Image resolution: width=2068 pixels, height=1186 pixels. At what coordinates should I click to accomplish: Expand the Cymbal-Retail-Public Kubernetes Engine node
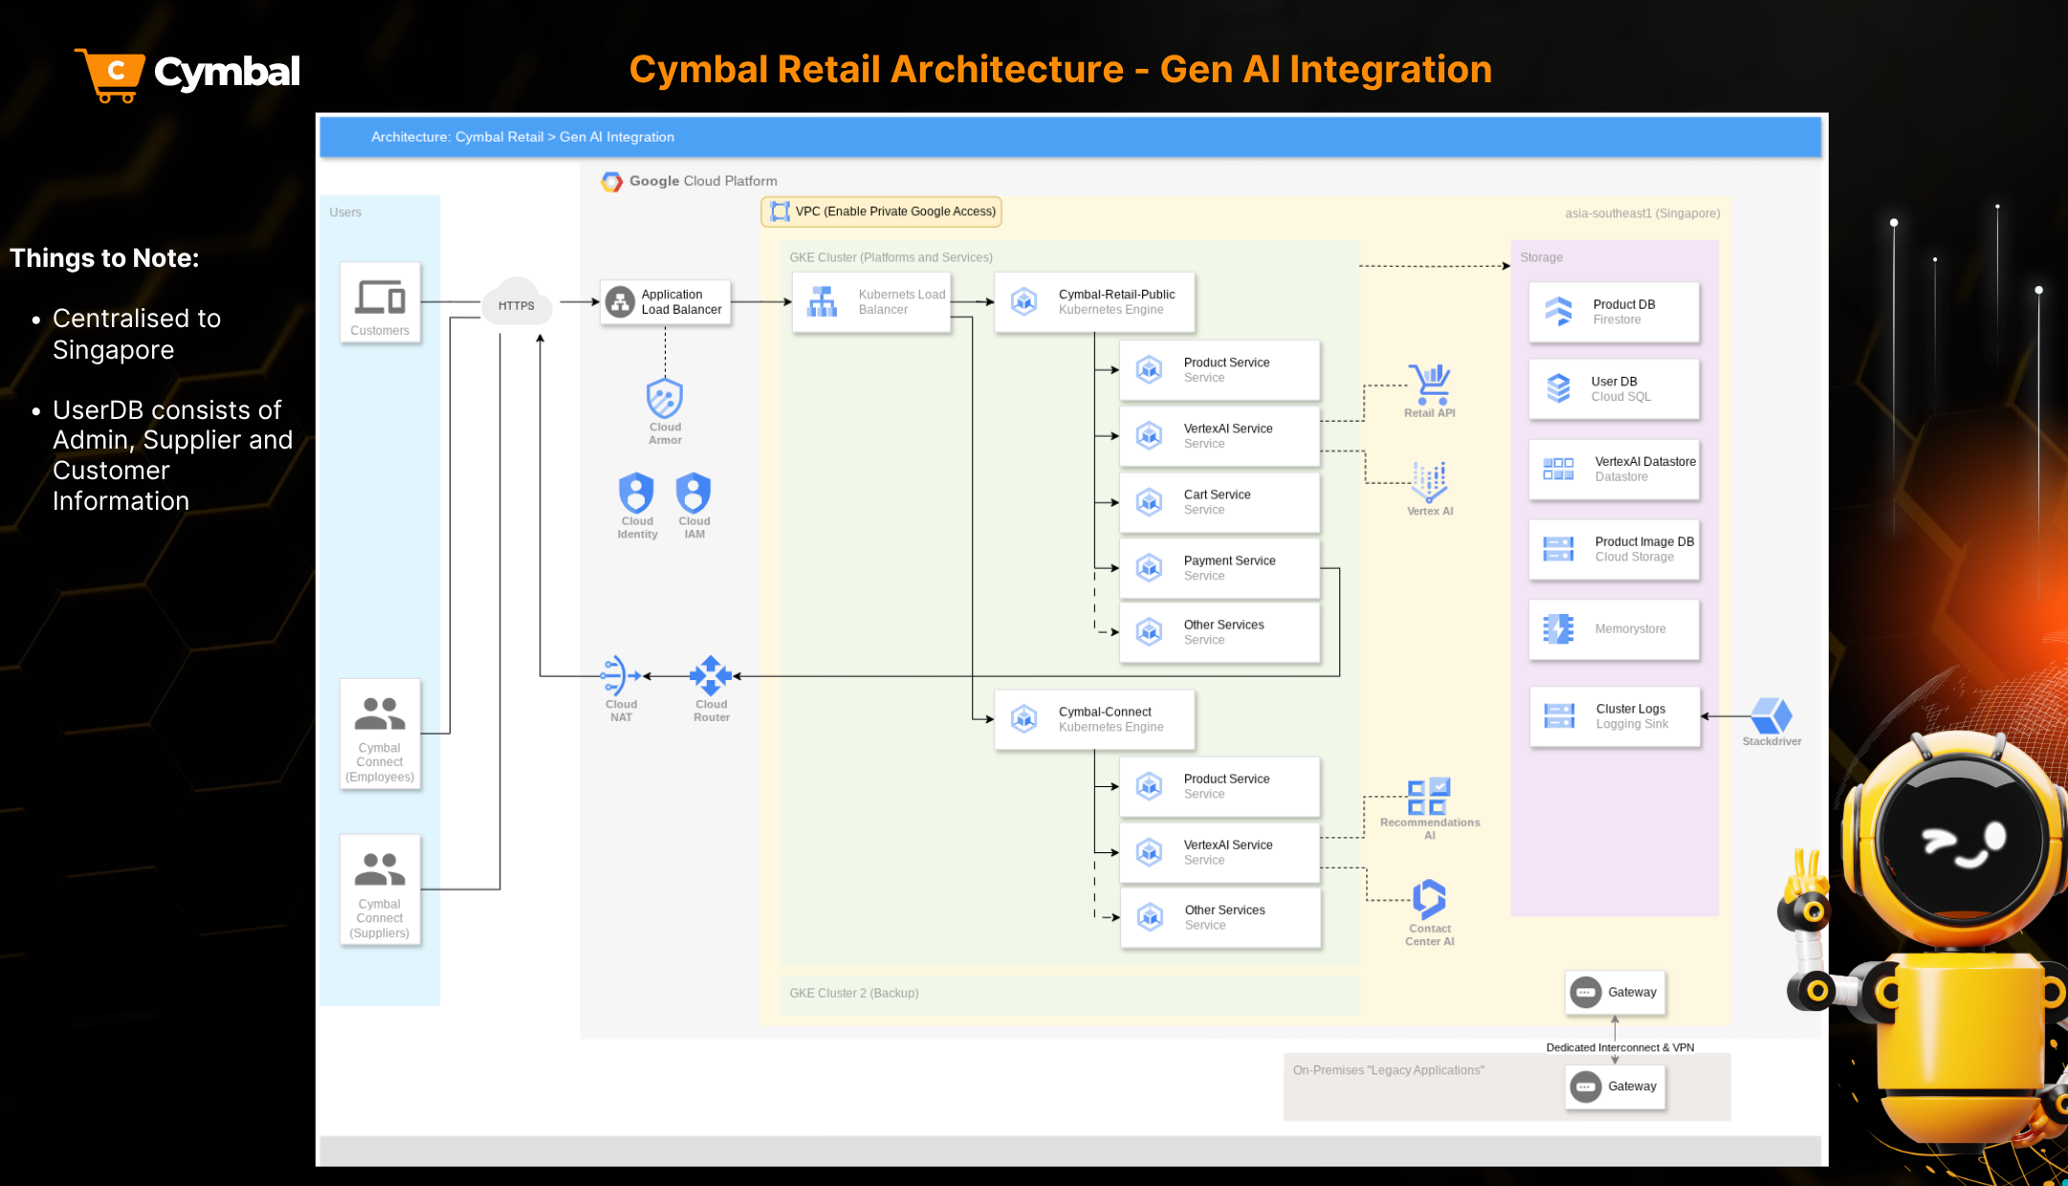click(1093, 301)
